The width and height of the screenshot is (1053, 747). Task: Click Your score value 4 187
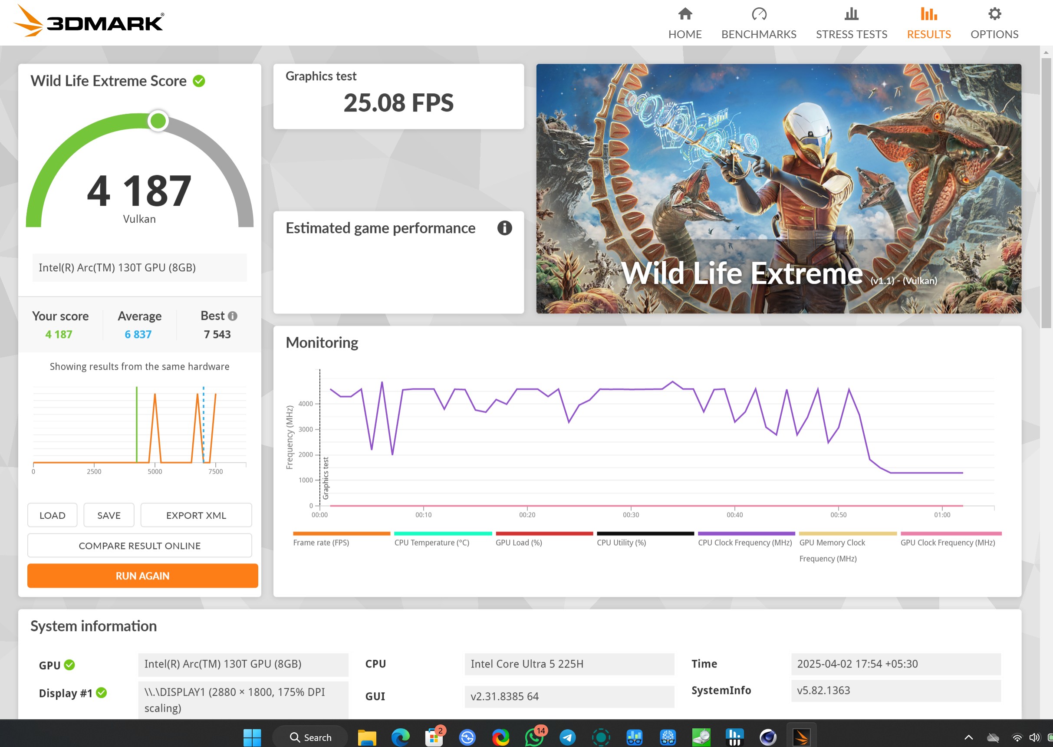tap(59, 334)
